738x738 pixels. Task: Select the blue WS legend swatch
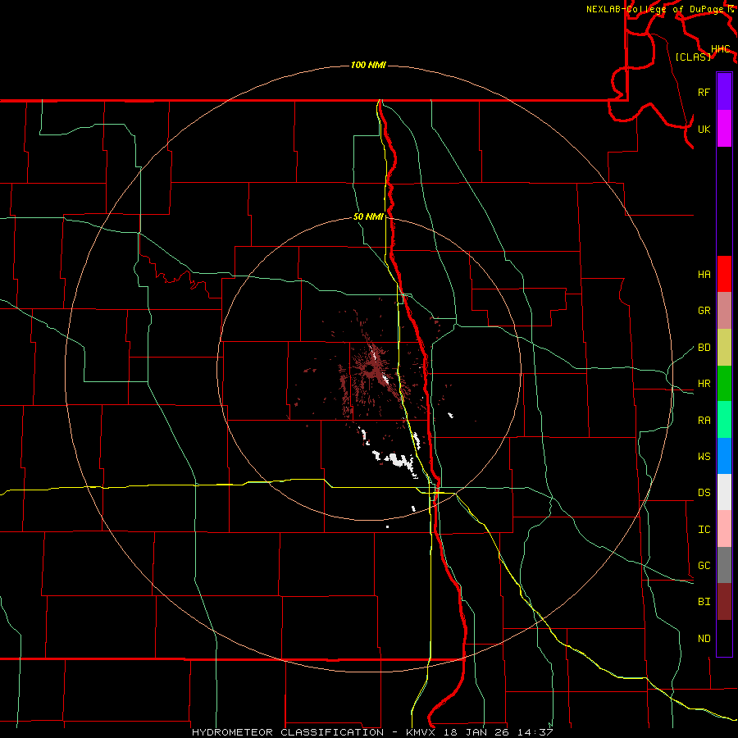[724, 456]
